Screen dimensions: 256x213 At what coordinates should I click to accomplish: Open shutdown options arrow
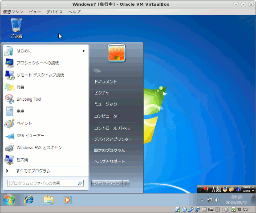click(126, 183)
